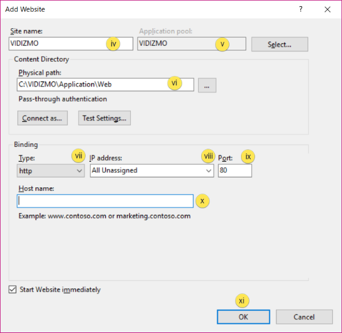The height and width of the screenshot is (333, 342).
Task: Focus the Site name text field
Action: 71,43
